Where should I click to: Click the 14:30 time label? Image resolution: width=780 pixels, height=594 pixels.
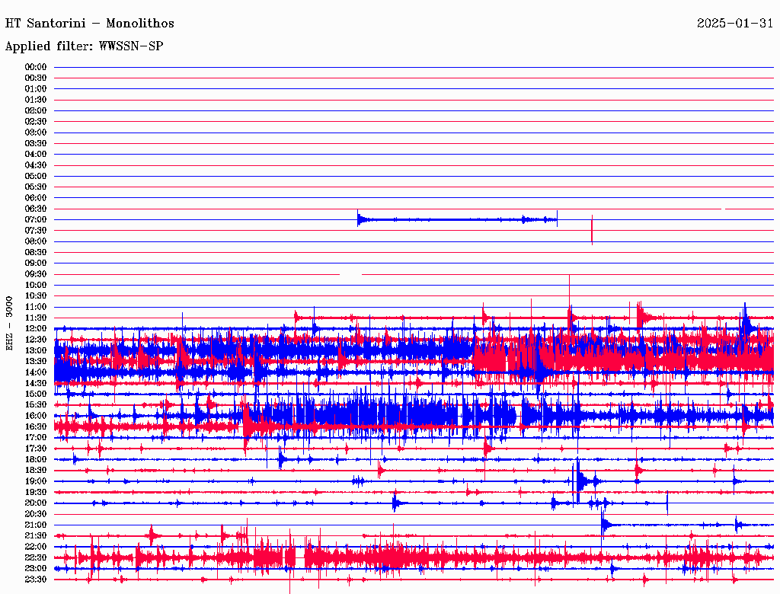36,383
